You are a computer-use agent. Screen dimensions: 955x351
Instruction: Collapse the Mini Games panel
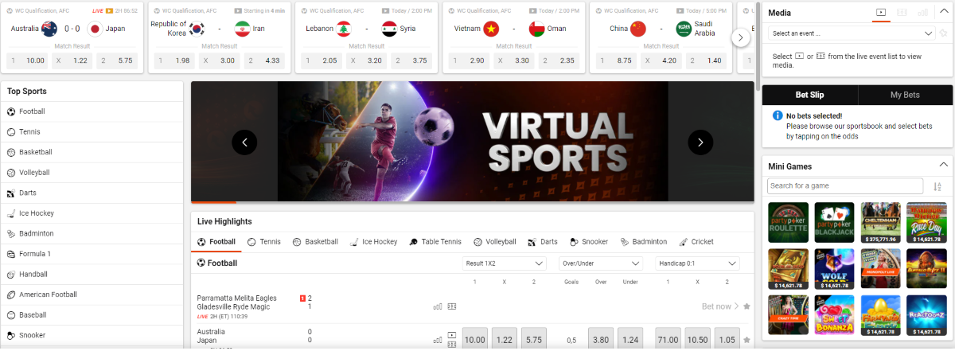click(944, 166)
